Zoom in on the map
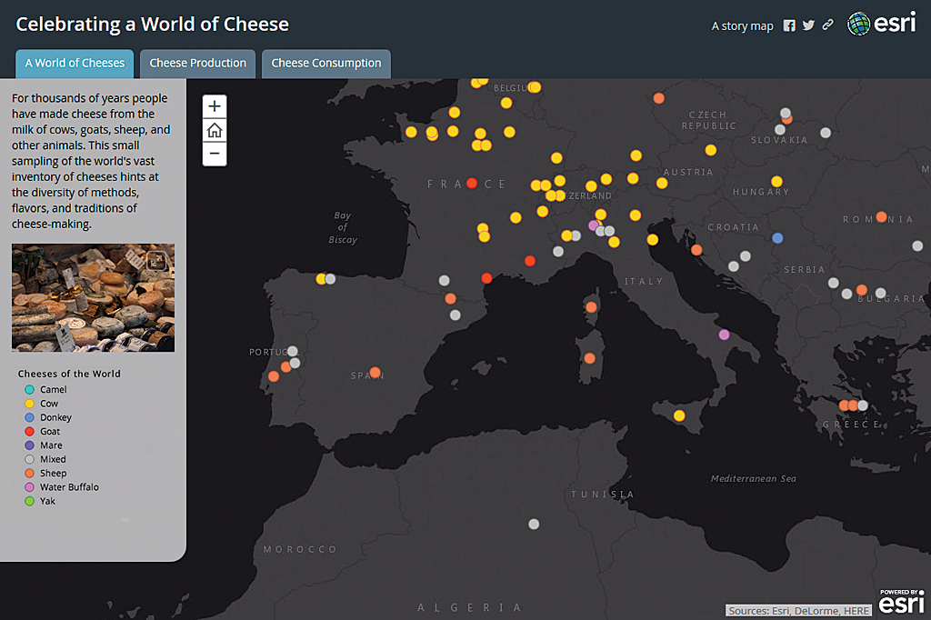This screenshot has height=620, width=931. tap(215, 106)
